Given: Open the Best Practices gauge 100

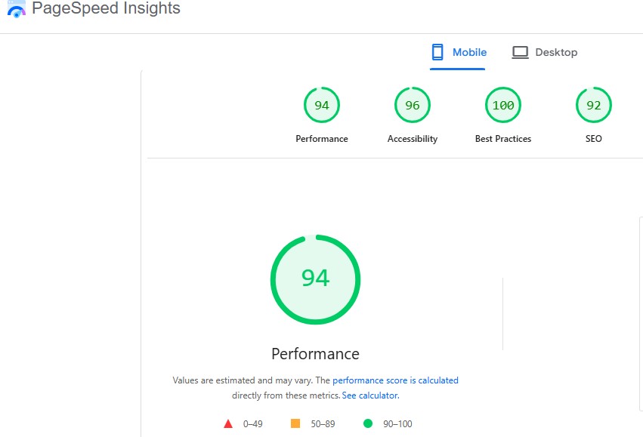Looking at the screenshot, I should click(503, 105).
